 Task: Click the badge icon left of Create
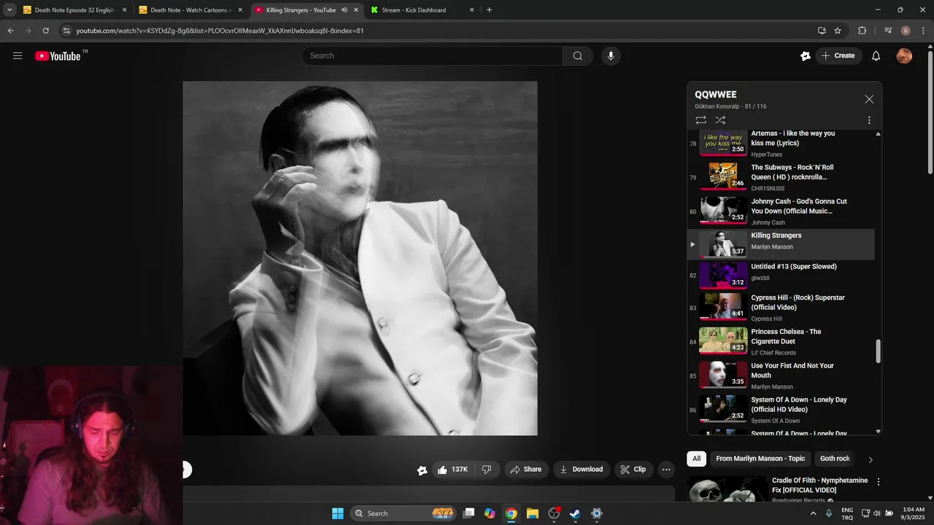(x=806, y=55)
